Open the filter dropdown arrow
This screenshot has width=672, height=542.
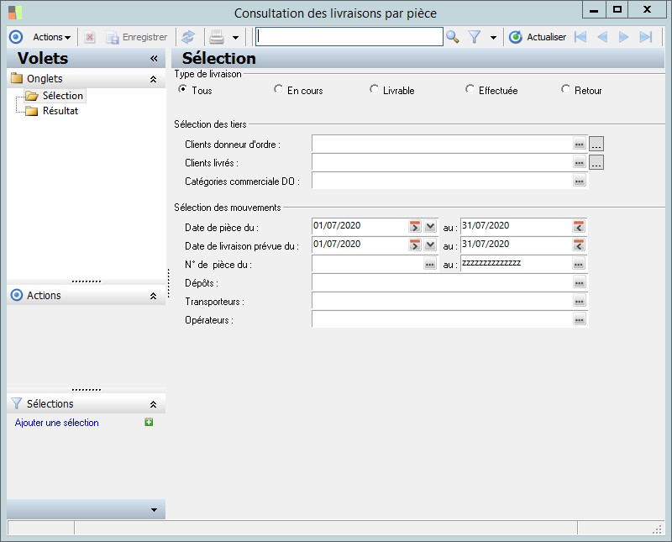pyautogui.click(x=493, y=38)
